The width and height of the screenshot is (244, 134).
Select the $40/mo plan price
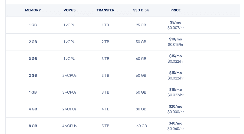176,123
